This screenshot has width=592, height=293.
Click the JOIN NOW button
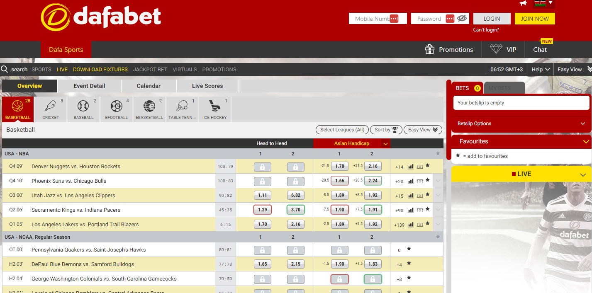point(535,19)
